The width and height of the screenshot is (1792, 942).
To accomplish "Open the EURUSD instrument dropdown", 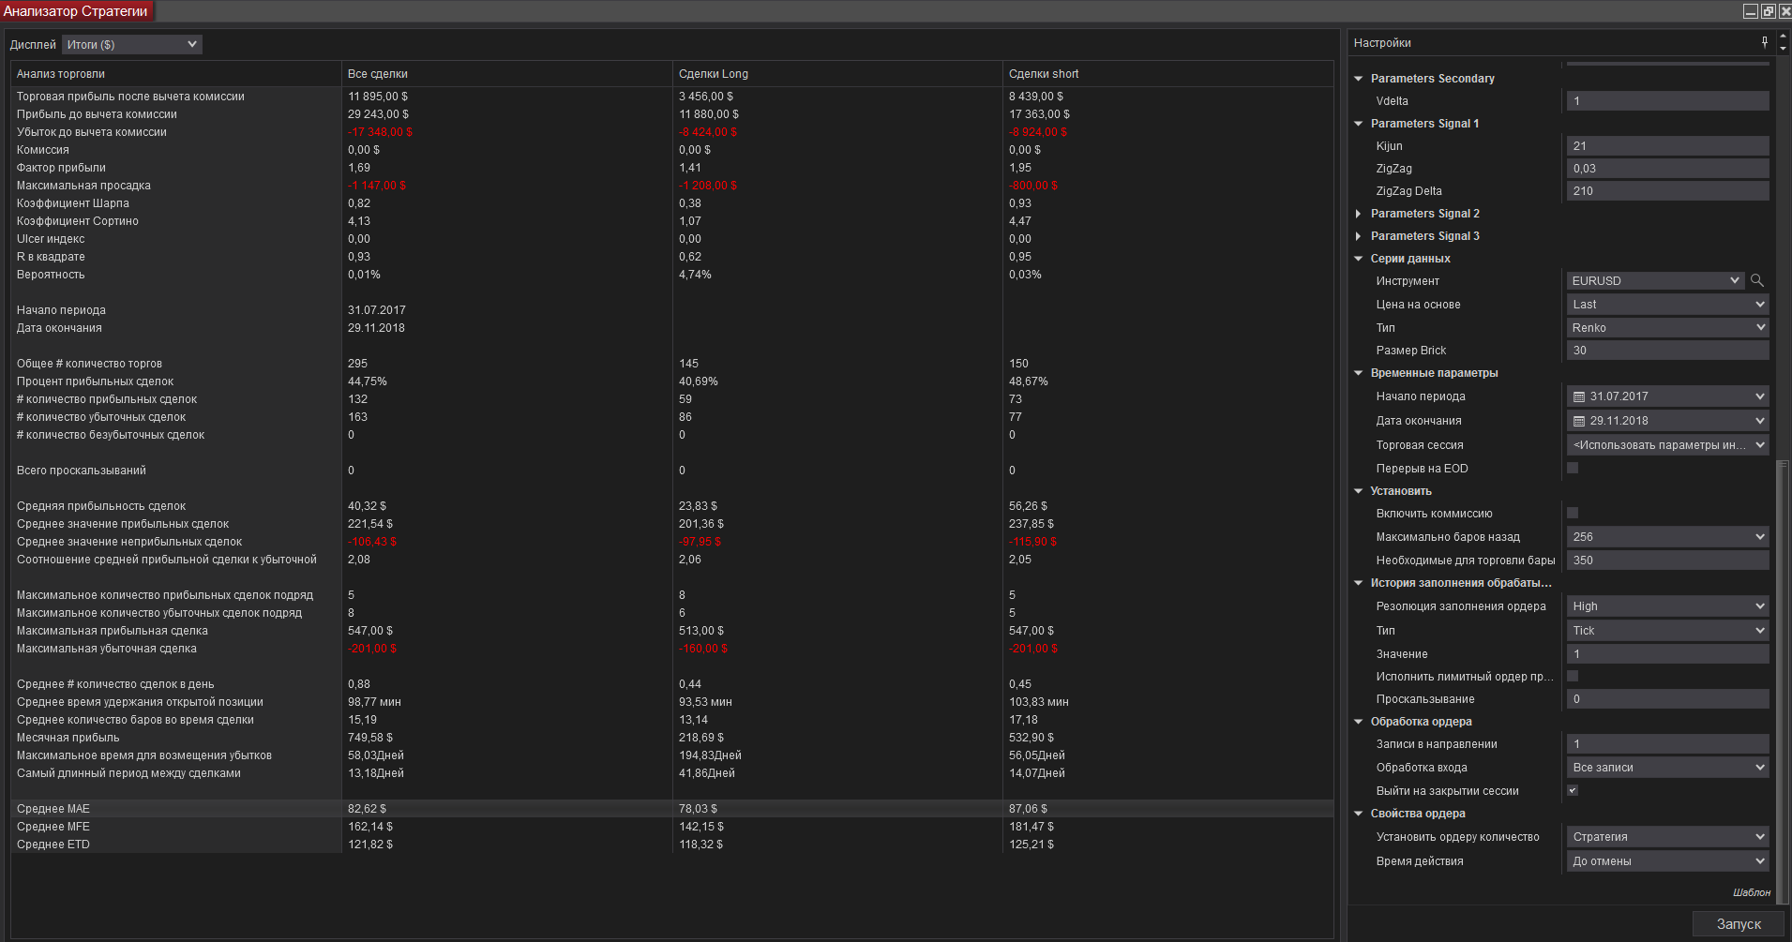I will pyautogui.click(x=1655, y=280).
